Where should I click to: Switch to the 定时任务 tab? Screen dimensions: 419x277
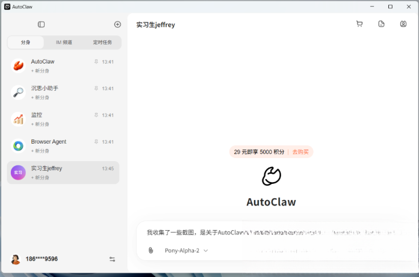[102, 43]
